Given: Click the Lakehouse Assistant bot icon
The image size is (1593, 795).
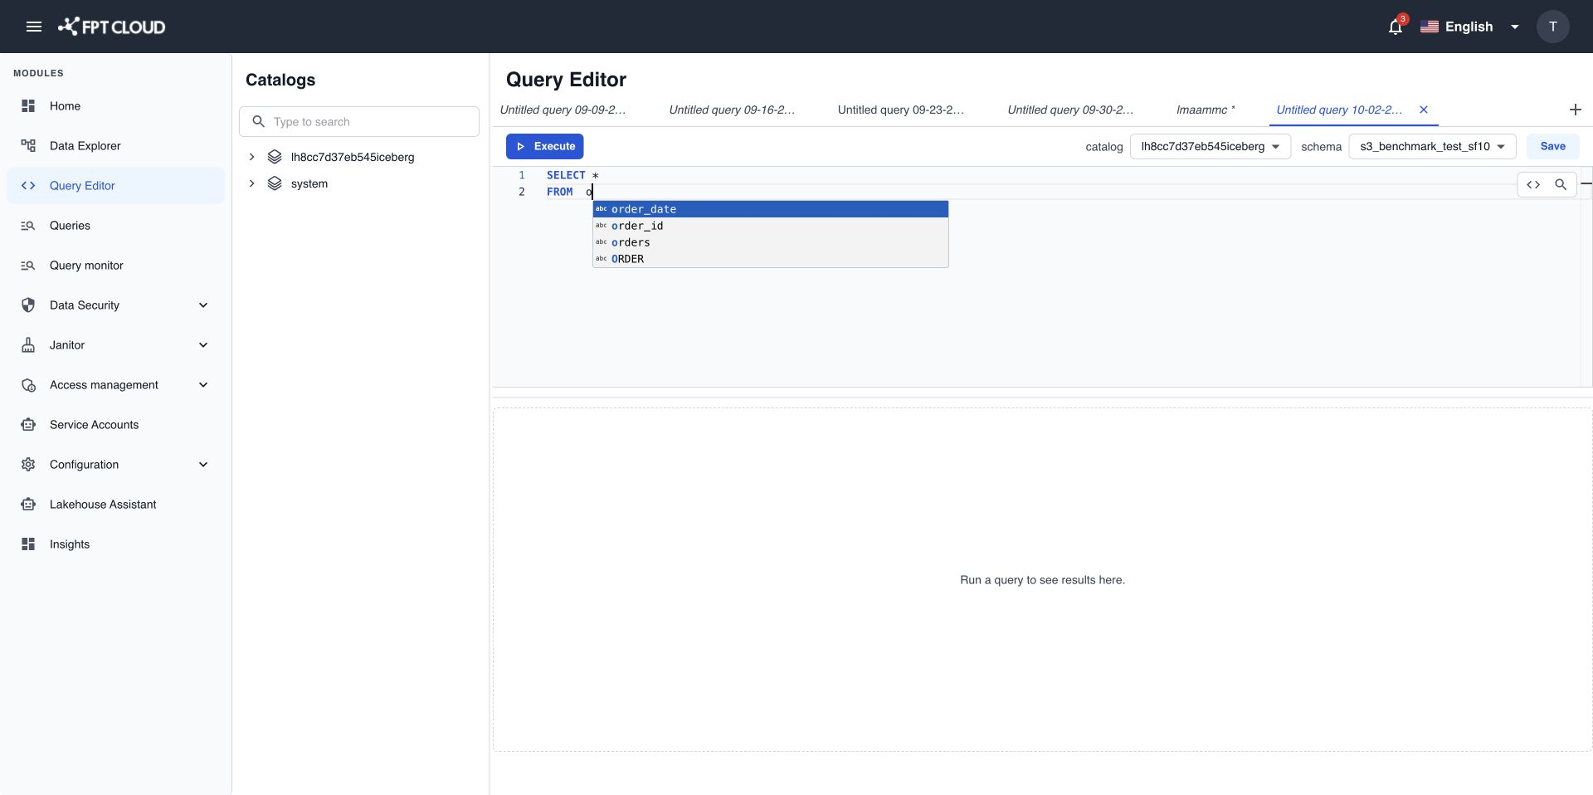Looking at the screenshot, I should (x=28, y=505).
